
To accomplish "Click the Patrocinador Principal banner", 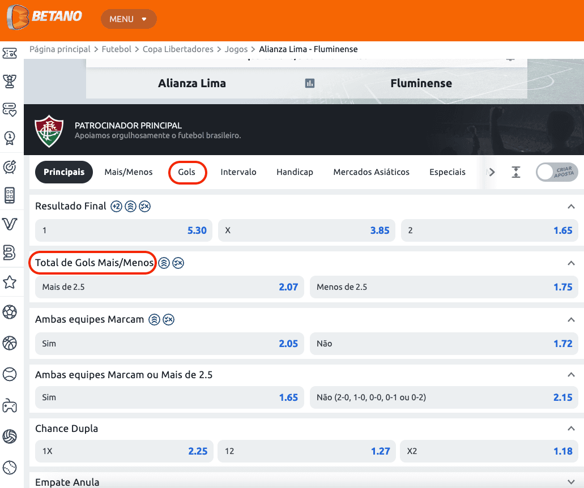I will point(304,130).
